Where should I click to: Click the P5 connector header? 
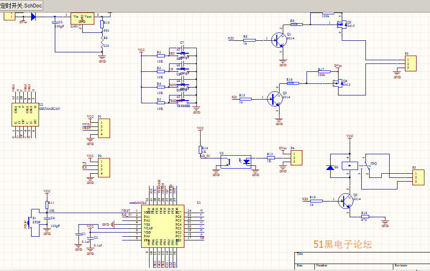(418, 177)
